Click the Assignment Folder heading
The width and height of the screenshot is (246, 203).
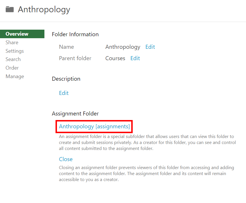pyautogui.click(x=75, y=113)
